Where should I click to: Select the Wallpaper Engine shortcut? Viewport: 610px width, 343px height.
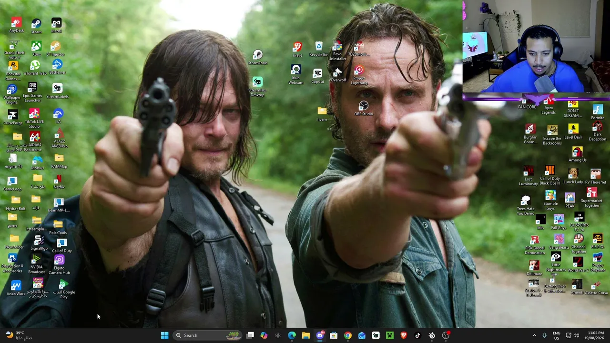[12, 94]
